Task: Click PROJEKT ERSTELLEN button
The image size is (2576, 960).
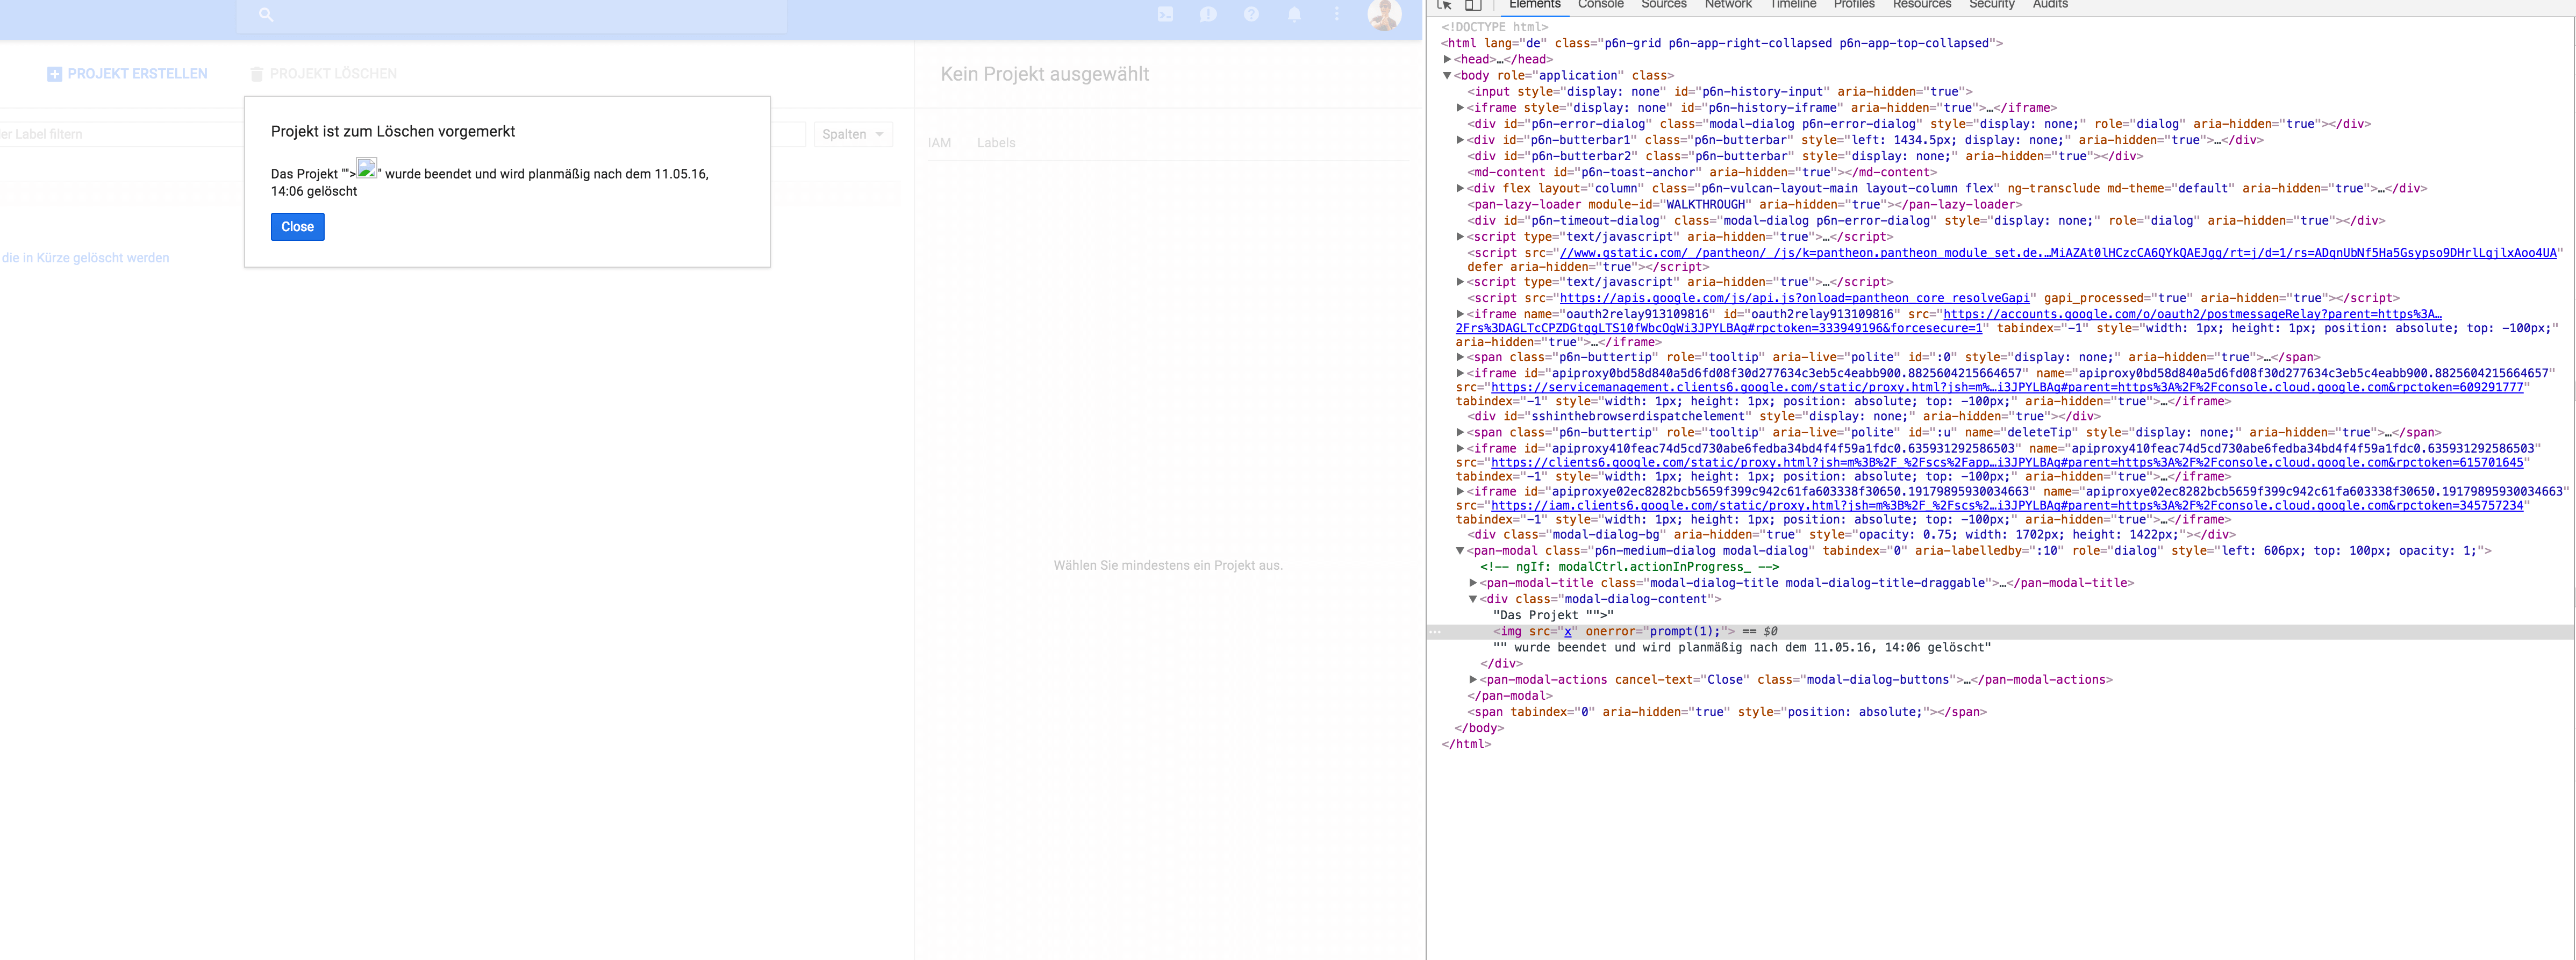Action: coord(127,74)
